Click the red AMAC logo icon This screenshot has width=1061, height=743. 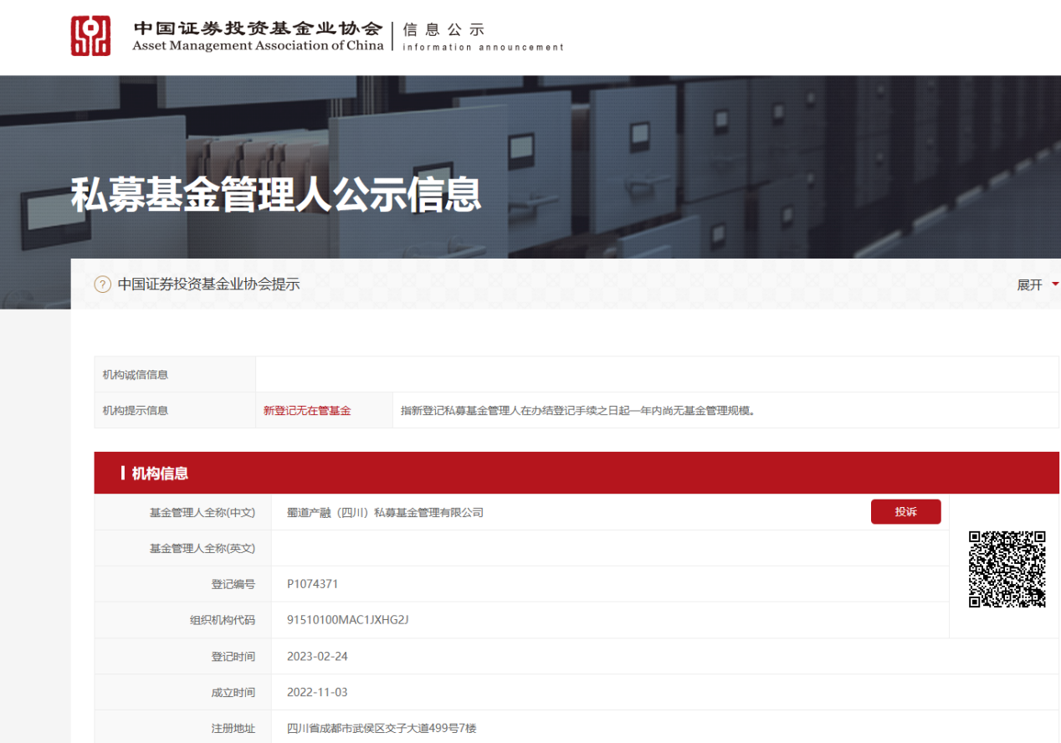pos(90,36)
